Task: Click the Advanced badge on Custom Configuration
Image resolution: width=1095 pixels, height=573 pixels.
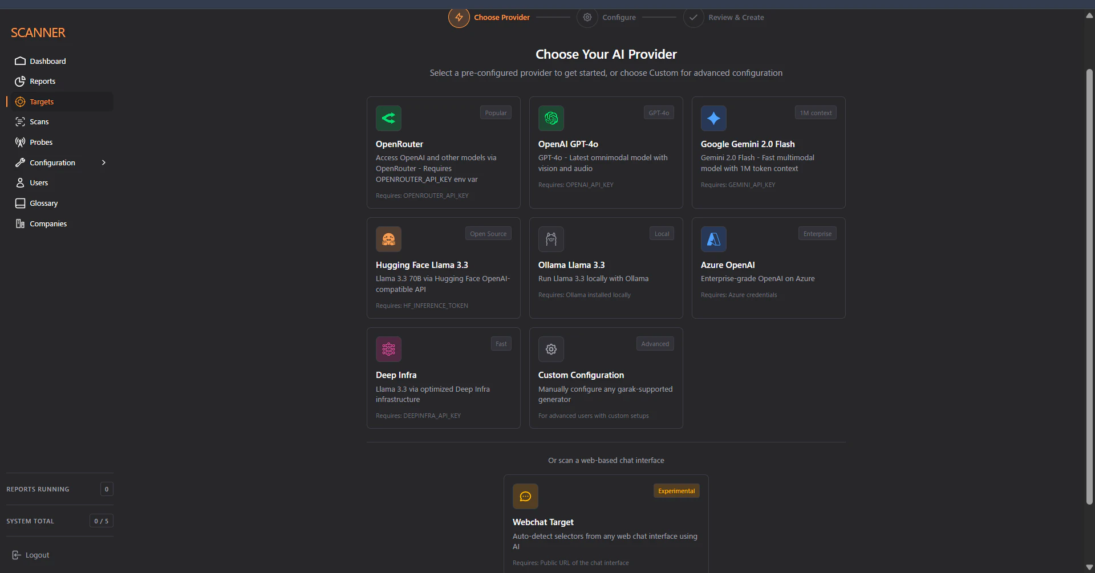Action: coord(655,344)
